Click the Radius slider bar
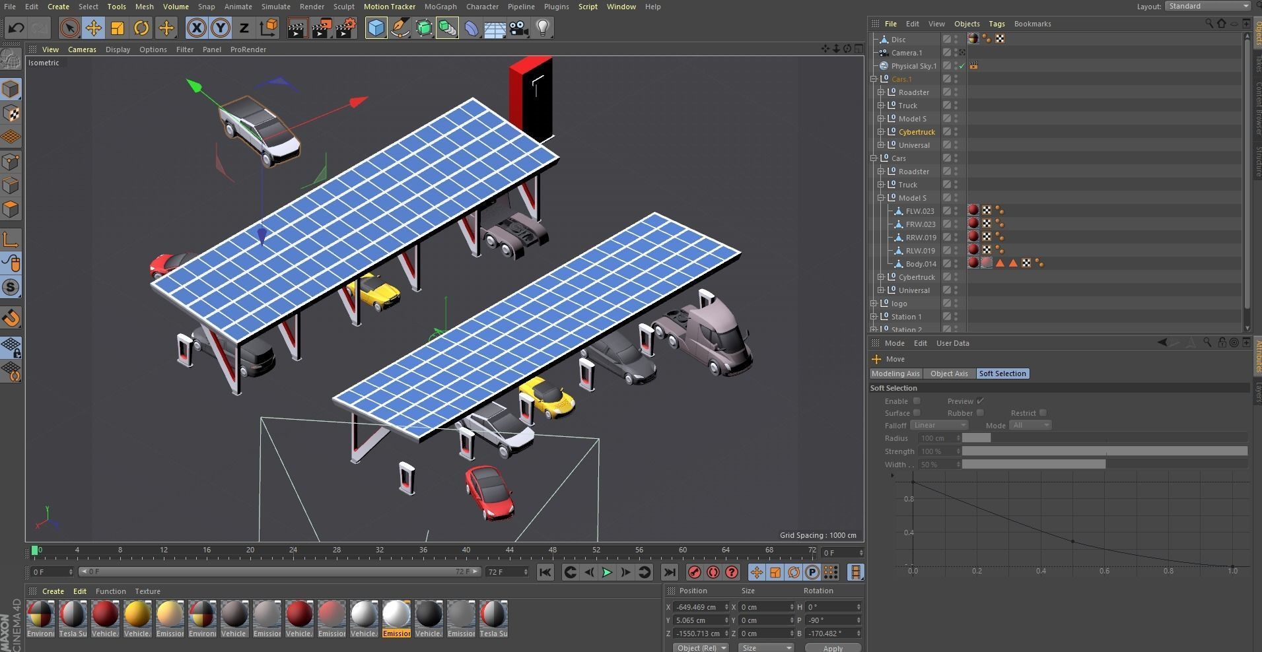Viewport: 1262px width, 652px height. click(1105, 438)
